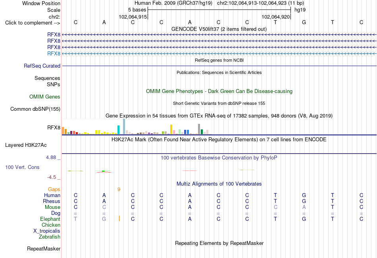Screen dimensions: 377x258
Task: Open the RefSeq Curated track label
Action: tap(42, 66)
